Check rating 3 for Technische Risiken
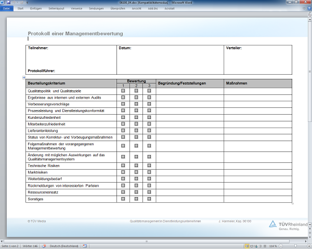 point(149,165)
